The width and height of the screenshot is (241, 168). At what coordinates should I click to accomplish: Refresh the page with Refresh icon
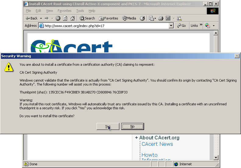click(65, 19)
